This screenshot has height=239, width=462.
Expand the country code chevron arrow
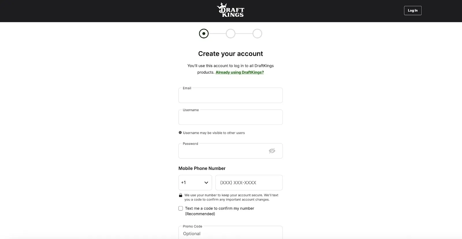(x=206, y=183)
